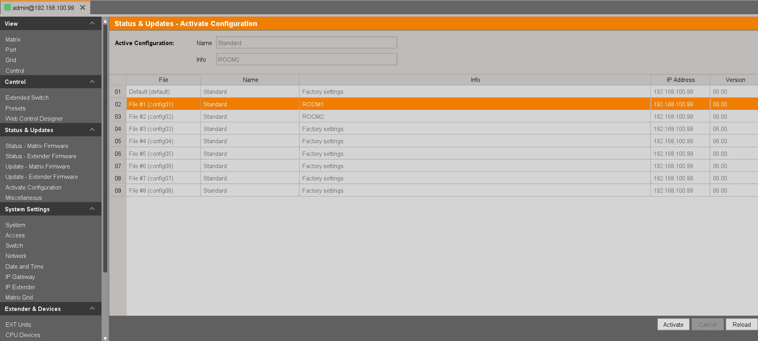The width and height of the screenshot is (758, 341).
Task: Collapse the View section chevron
Action: pos(92,23)
